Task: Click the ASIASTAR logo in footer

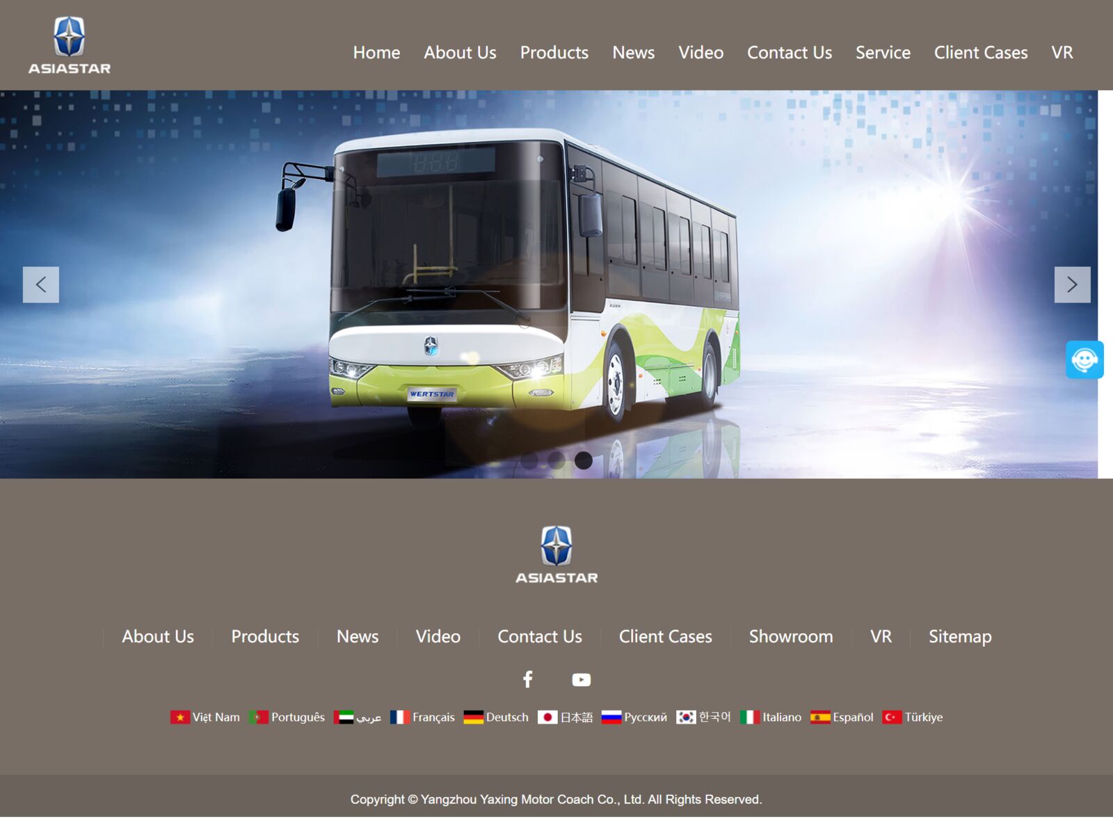Action: point(556,555)
